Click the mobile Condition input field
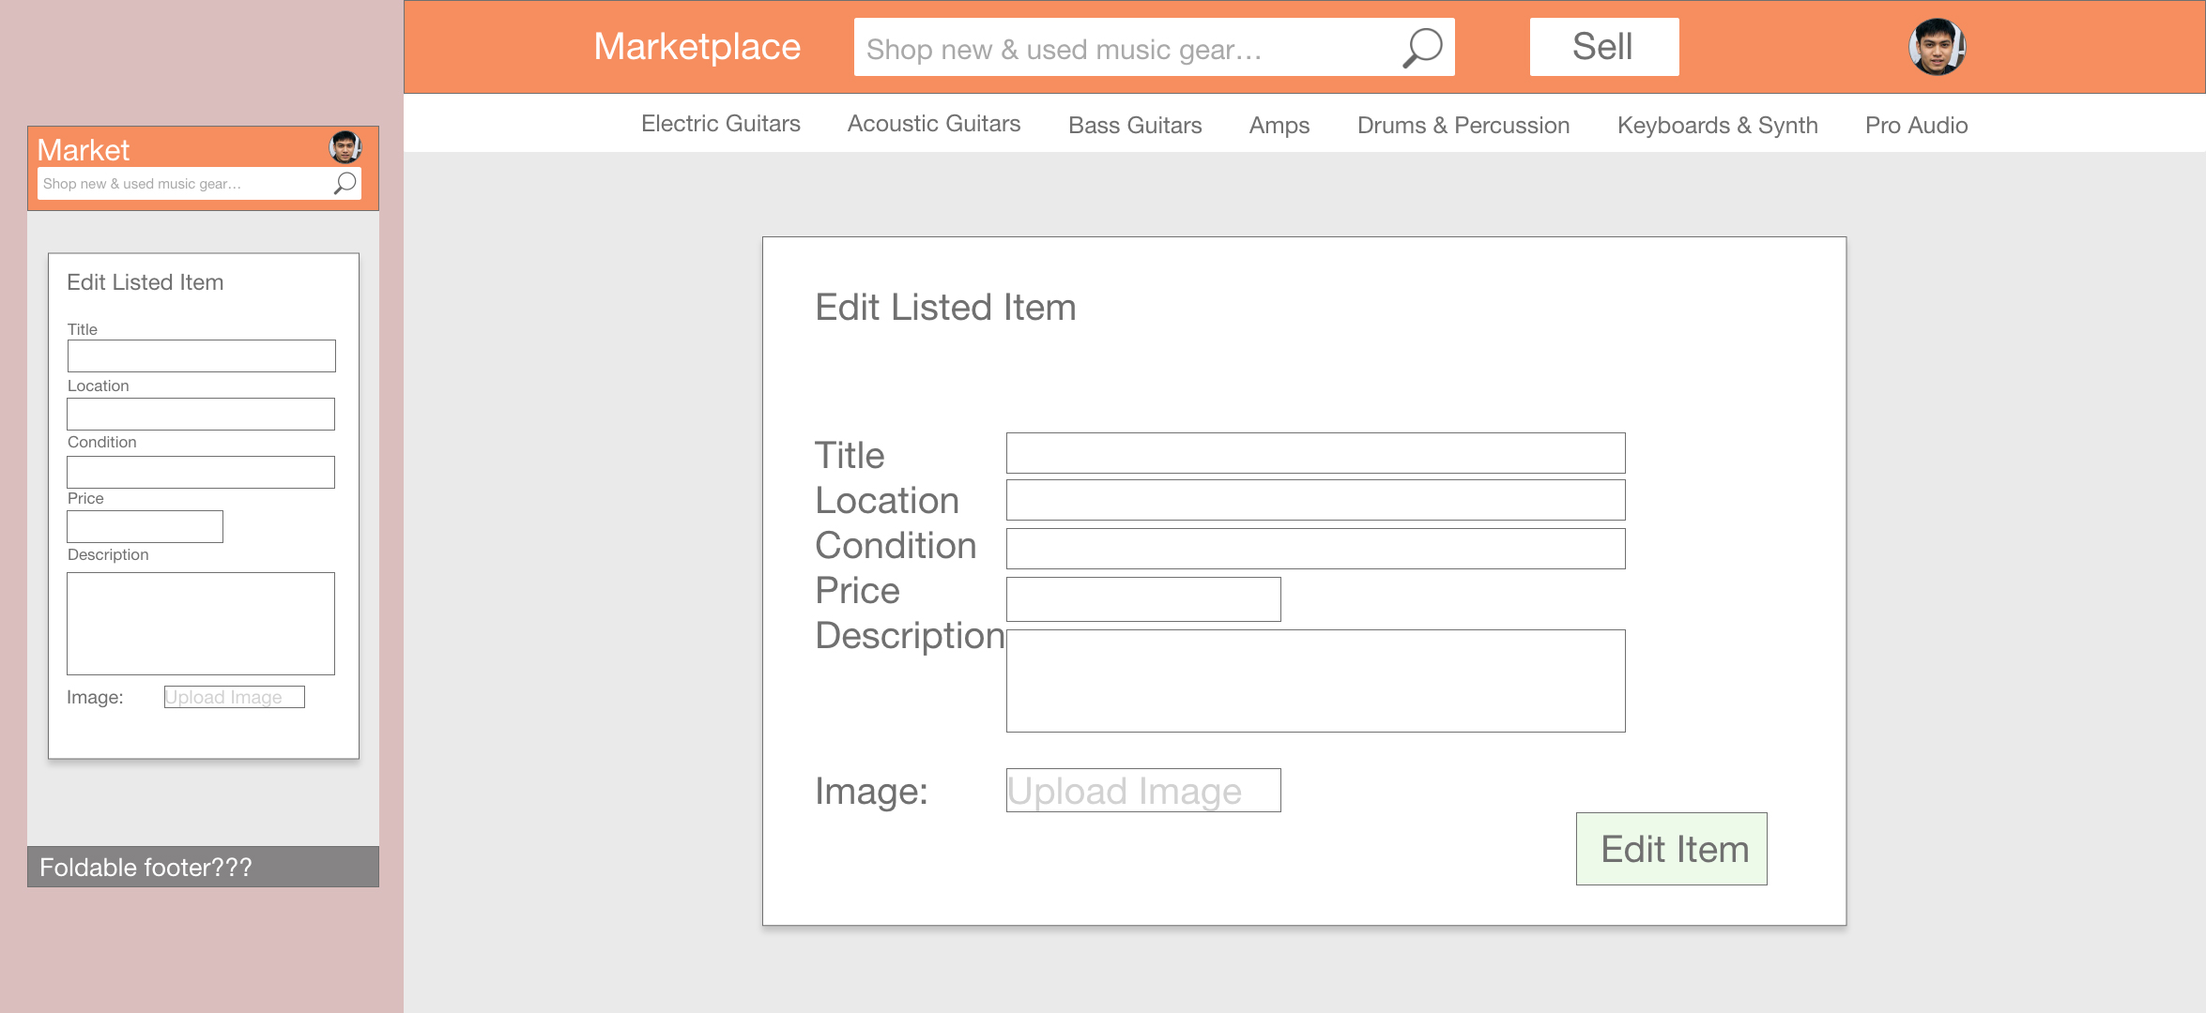 tap(201, 472)
